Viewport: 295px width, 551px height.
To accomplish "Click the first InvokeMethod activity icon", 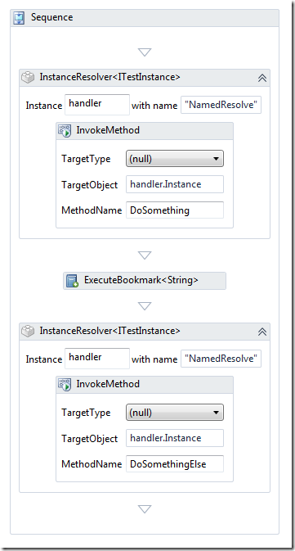I will point(65,130).
